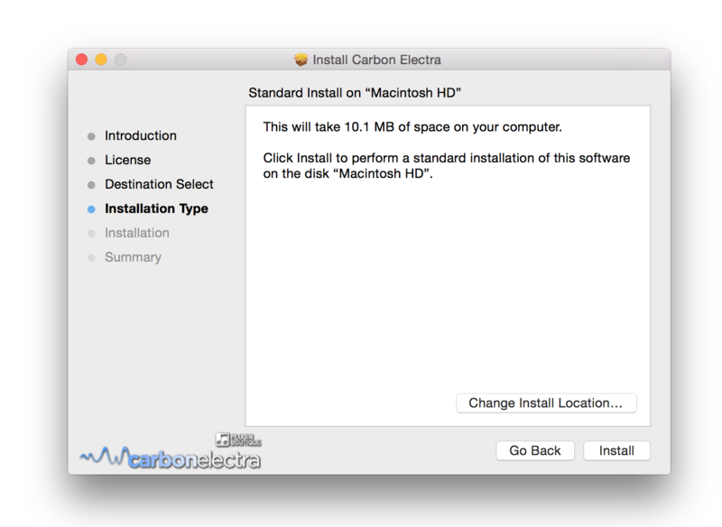Click the Go Back button
The width and height of the screenshot is (722, 527).
(535, 450)
